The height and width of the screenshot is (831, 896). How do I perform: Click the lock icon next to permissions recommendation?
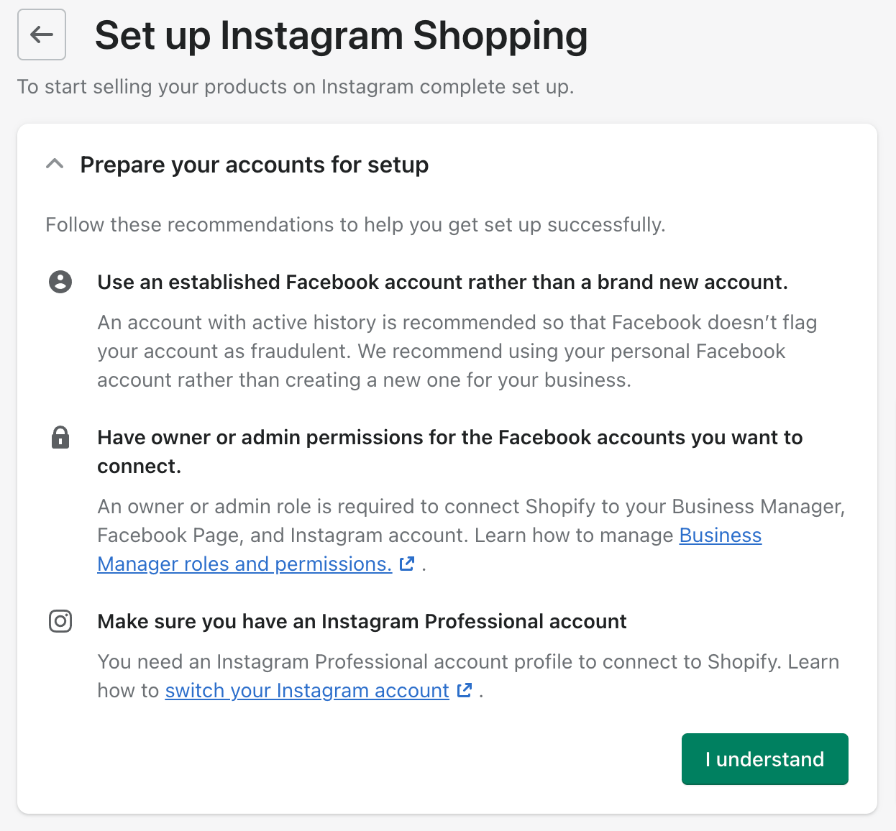click(60, 437)
